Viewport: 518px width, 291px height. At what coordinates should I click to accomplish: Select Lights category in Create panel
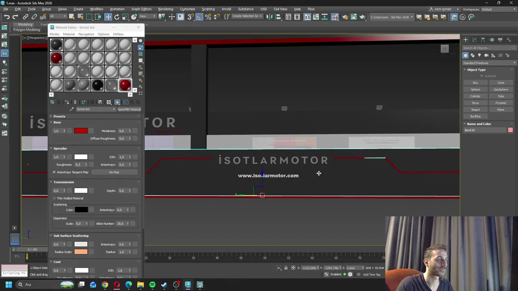[480, 55]
